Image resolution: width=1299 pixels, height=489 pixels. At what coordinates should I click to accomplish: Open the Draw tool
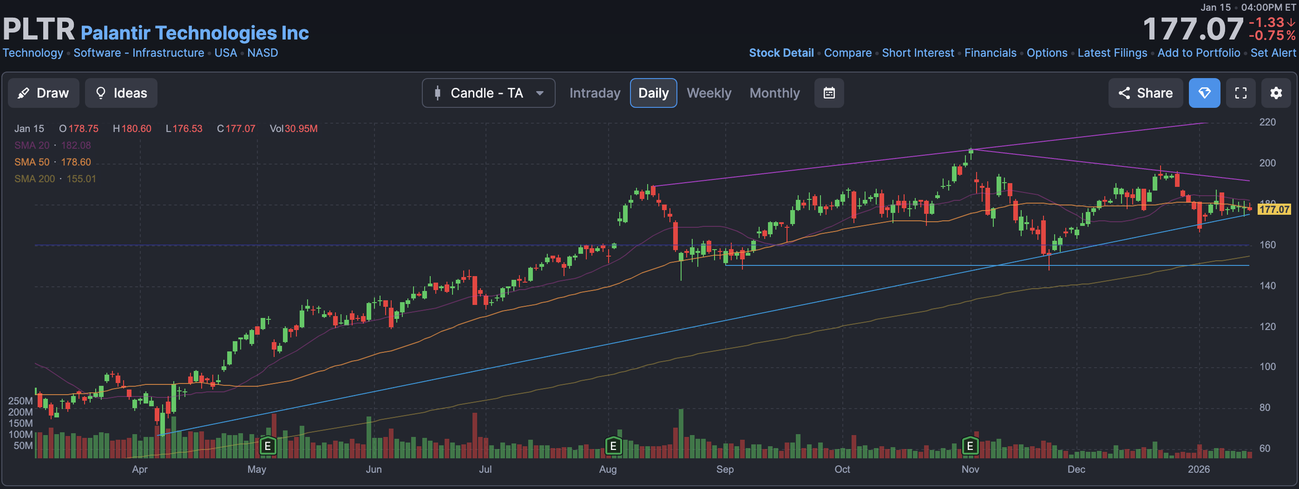[43, 93]
